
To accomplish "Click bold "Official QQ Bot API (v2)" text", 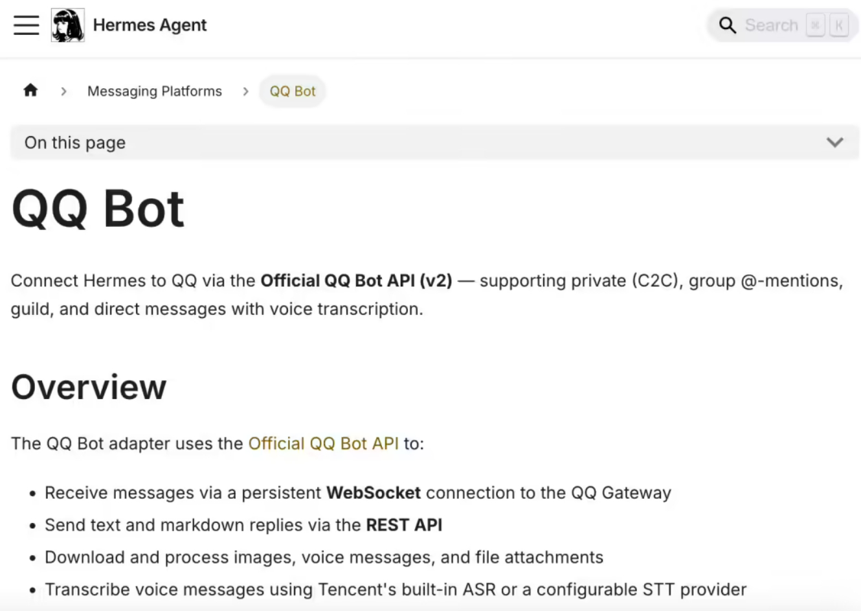I will (x=356, y=281).
